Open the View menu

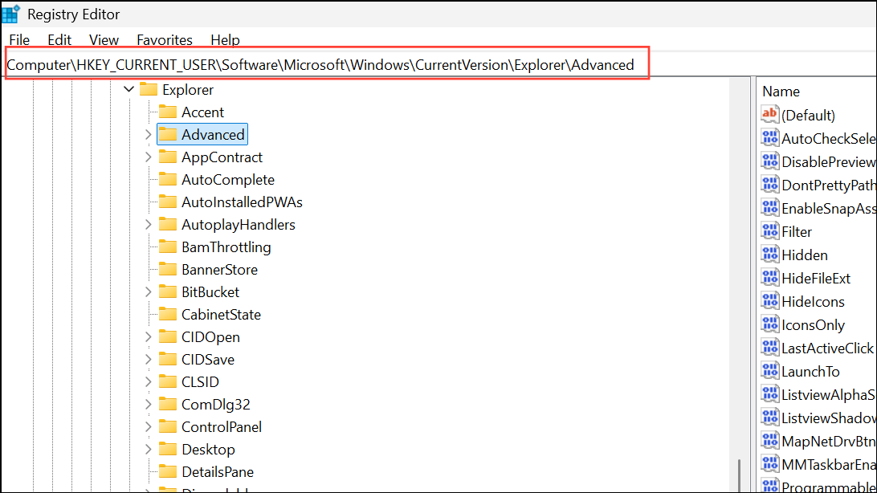click(x=104, y=39)
